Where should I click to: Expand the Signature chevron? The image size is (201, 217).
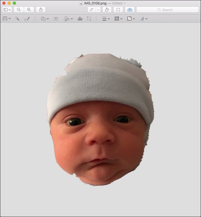(x=72, y=19)
